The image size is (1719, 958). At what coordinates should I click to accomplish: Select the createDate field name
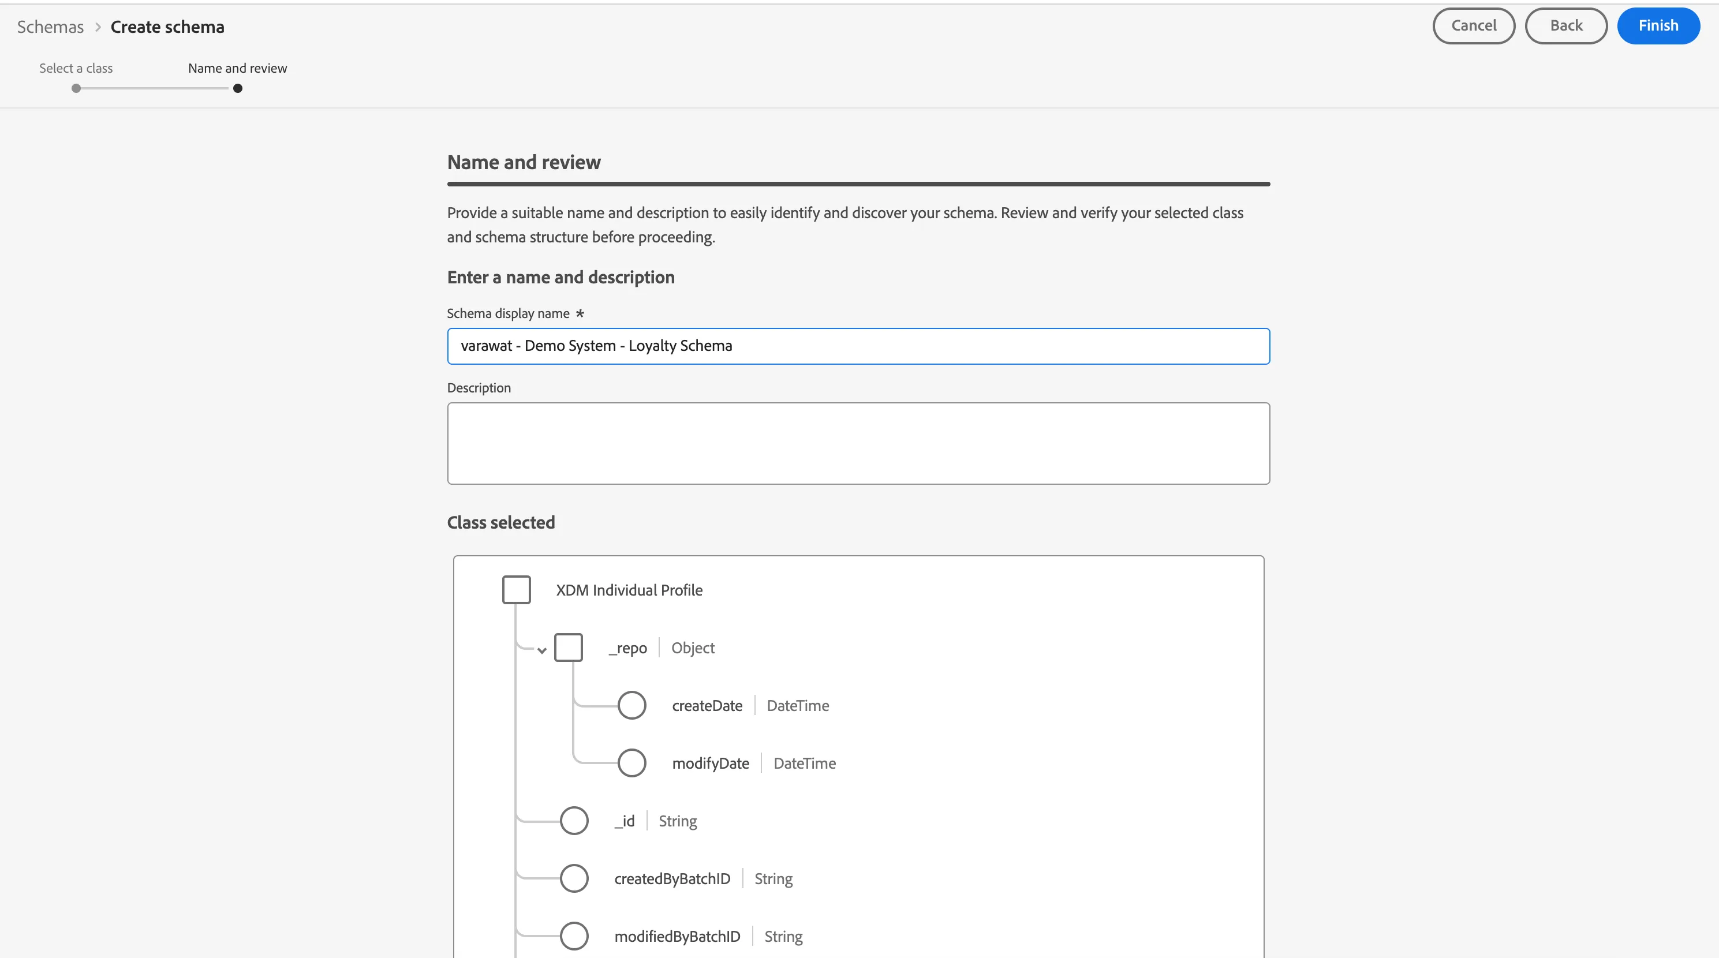(707, 706)
